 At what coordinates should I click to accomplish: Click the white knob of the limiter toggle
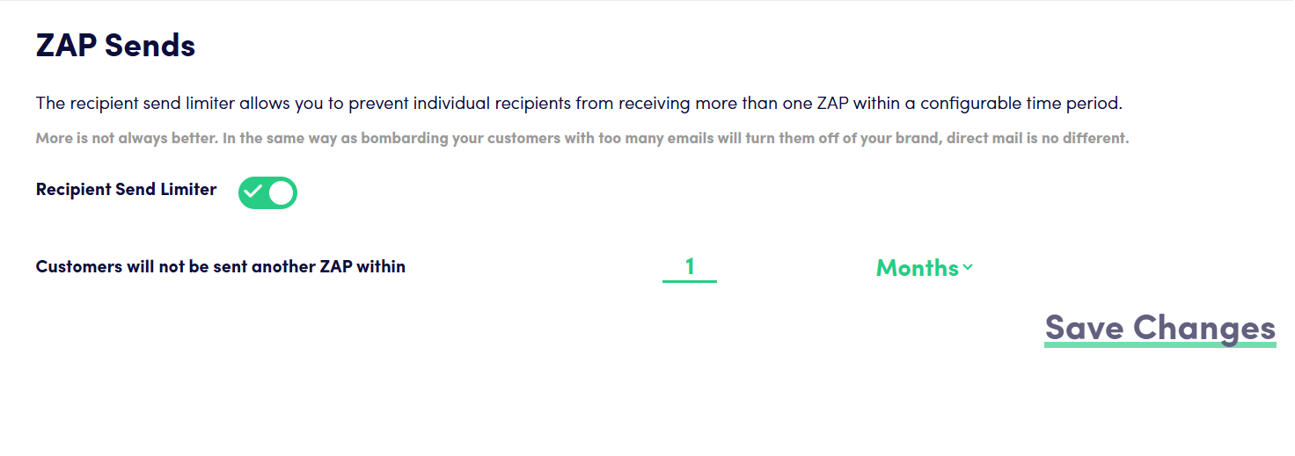click(x=282, y=192)
